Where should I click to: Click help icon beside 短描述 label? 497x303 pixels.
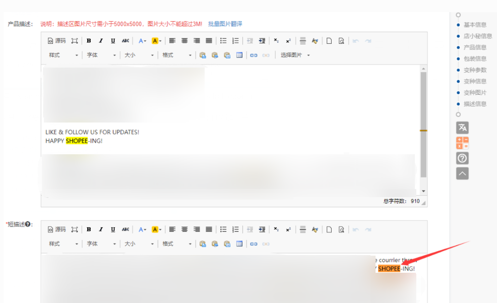(28, 224)
